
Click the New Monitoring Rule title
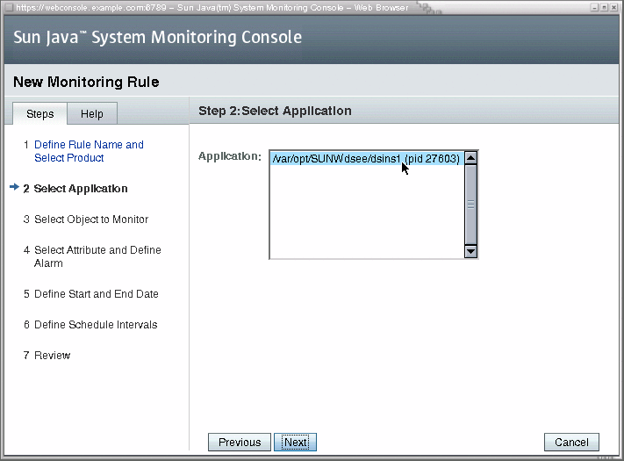tap(86, 82)
